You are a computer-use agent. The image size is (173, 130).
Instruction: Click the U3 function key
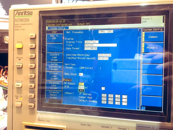coord(32,56)
